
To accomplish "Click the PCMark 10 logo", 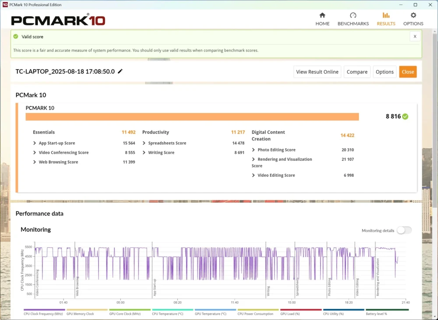I will tap(58, 20).
